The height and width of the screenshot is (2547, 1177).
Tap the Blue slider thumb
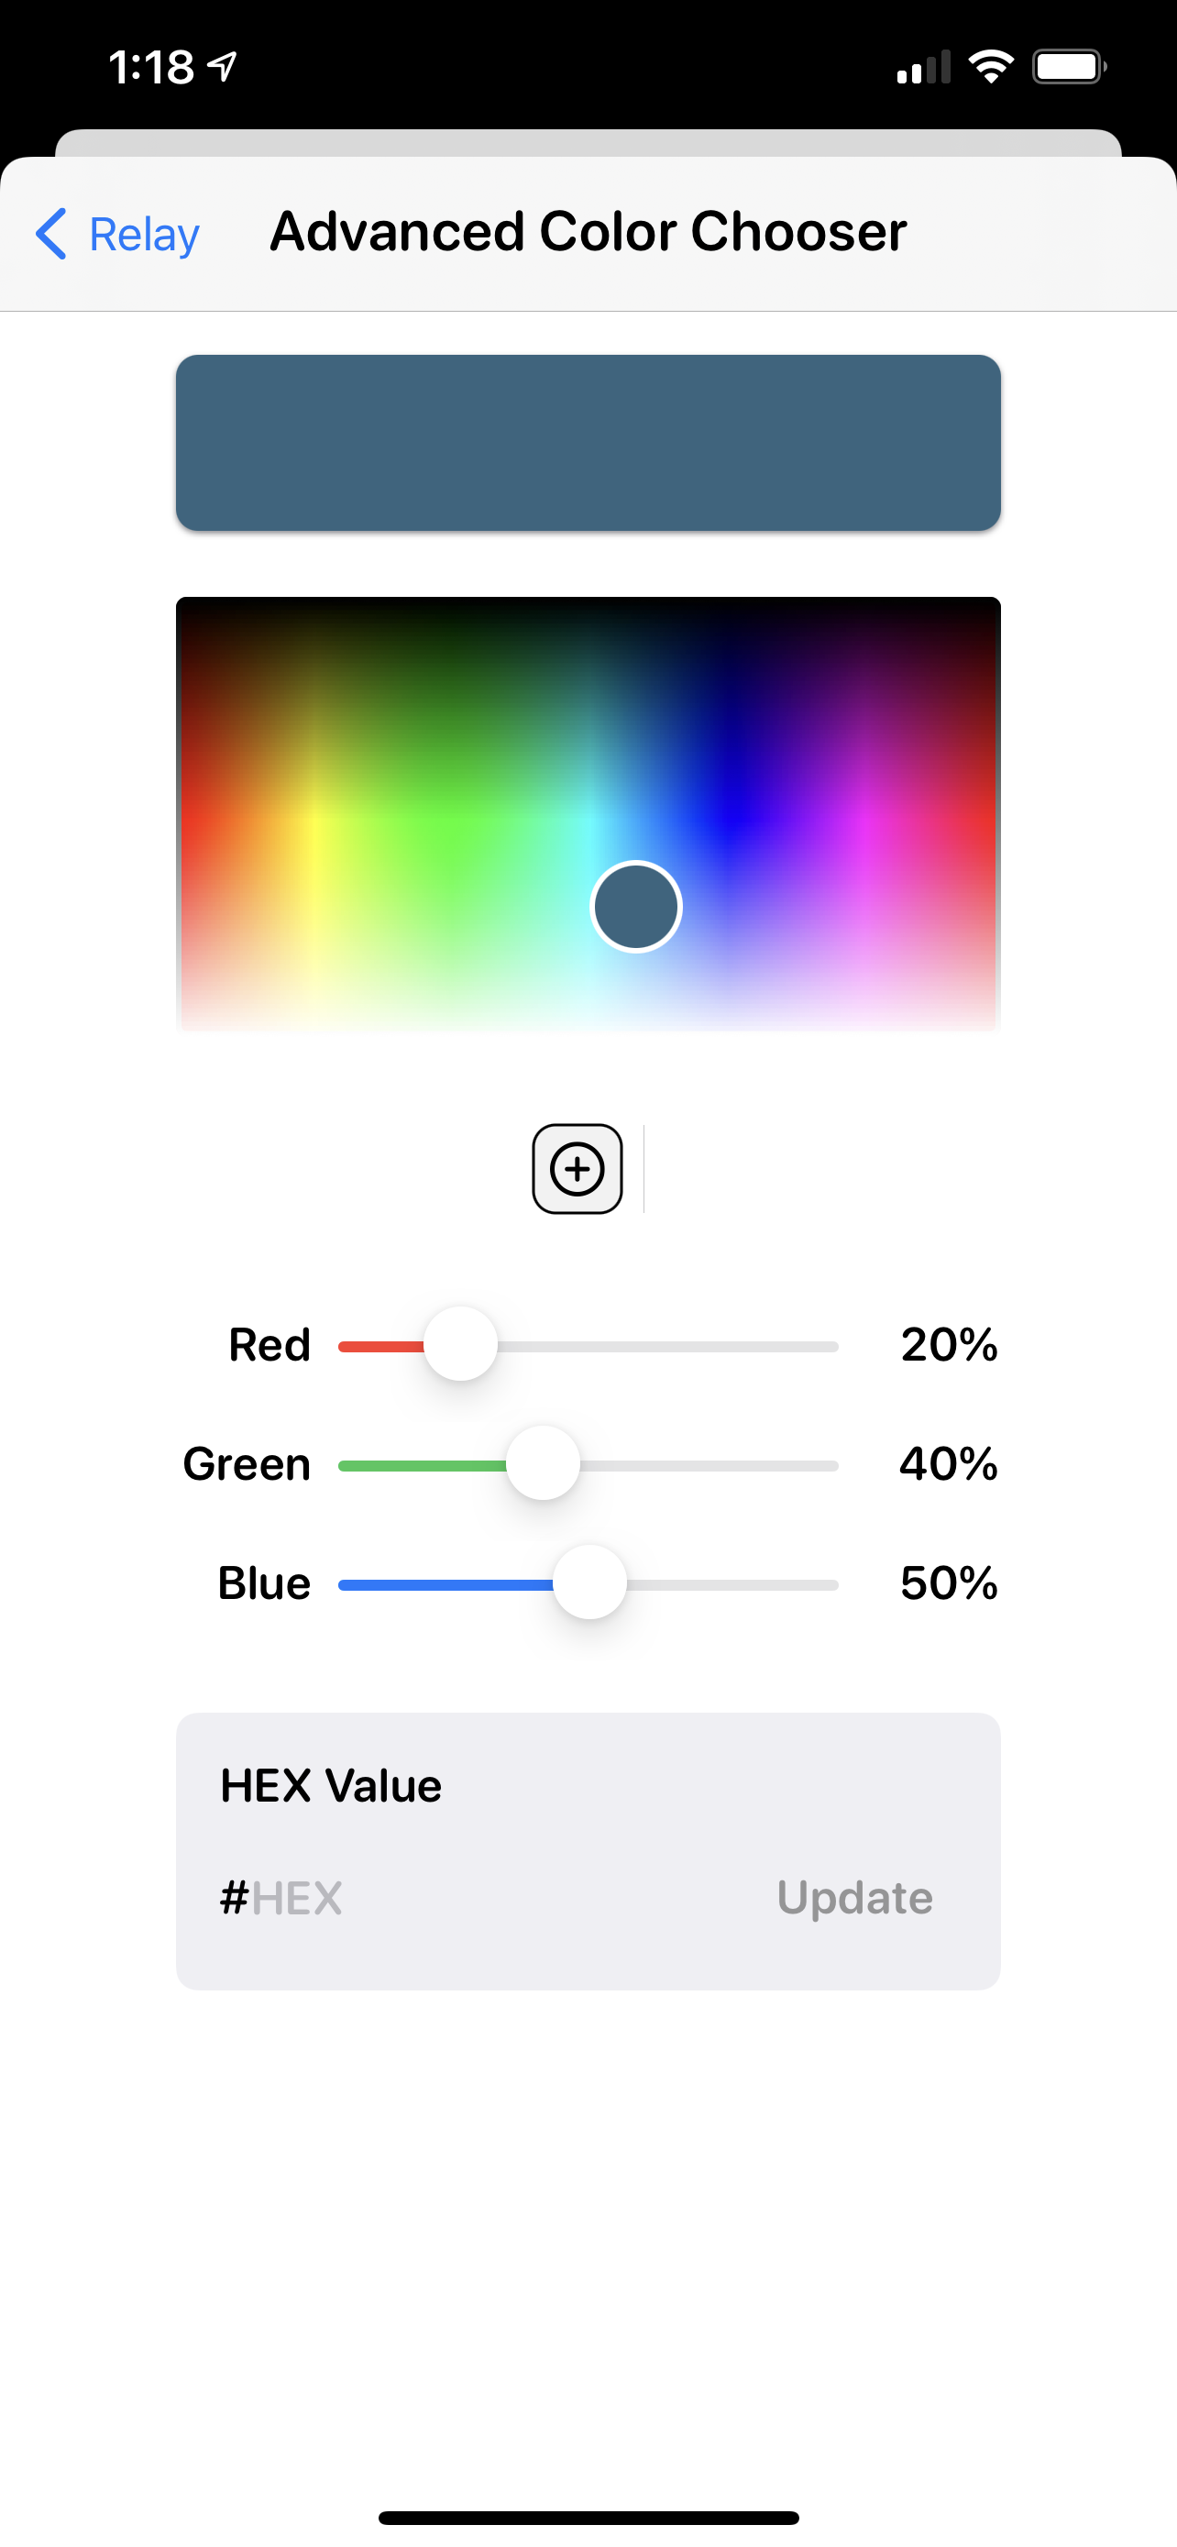(x=590, y=1583)
